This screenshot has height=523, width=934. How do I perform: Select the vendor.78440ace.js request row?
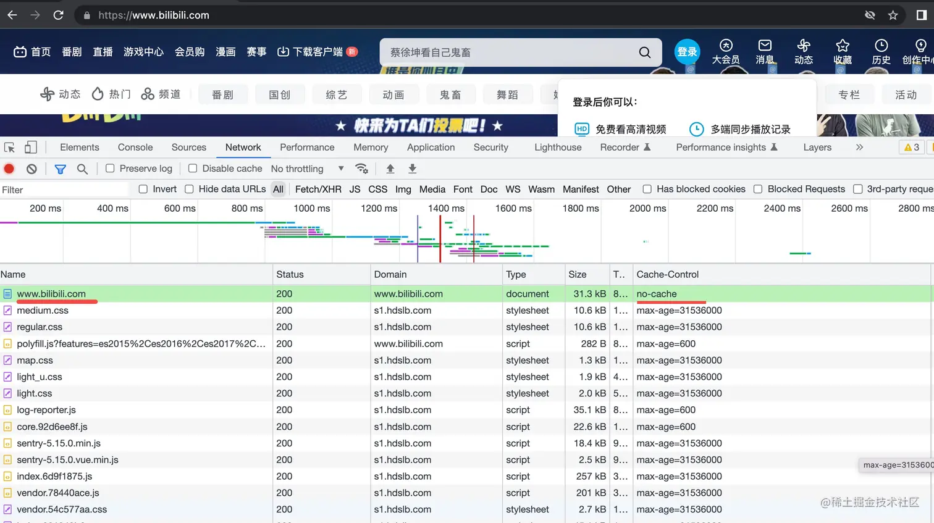pos(466,493)
